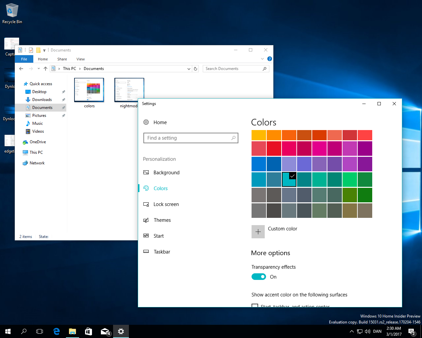
Task: Check Start, taskbar, and action center
Action: [x=255, y=306]
